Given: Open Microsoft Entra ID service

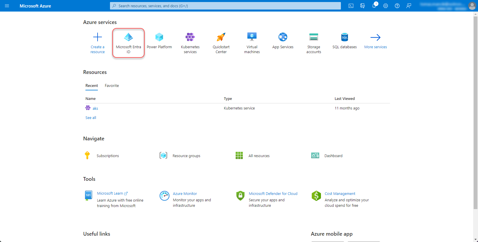Looking at the screenshot, I should [x=128, y=43].
